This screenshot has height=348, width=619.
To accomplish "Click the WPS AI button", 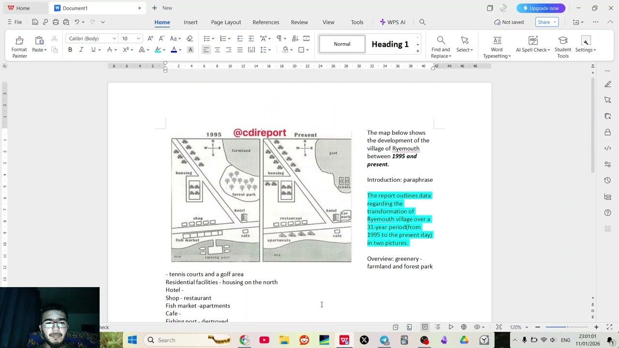I will pos(393,22).
